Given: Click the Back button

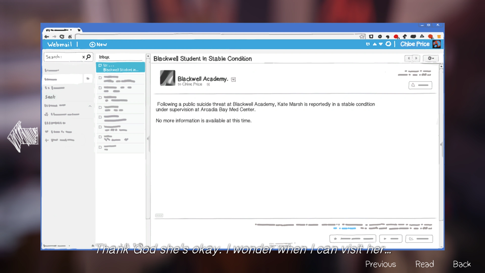Looking at the screenshot, I should pos(462,264).
